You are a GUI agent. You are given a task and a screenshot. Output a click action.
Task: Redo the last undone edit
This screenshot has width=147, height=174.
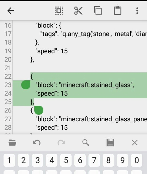click(61, 143)
